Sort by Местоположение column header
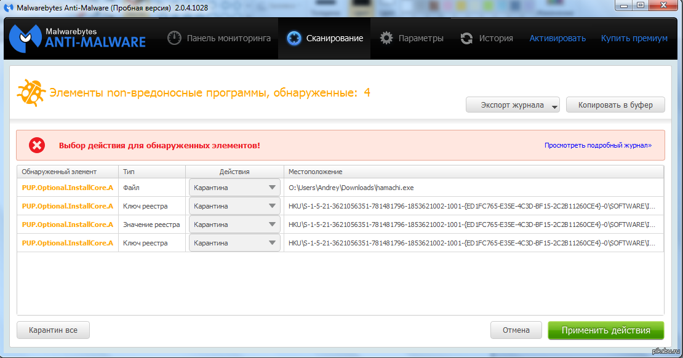683x358 pixels. tap(315, 172)
